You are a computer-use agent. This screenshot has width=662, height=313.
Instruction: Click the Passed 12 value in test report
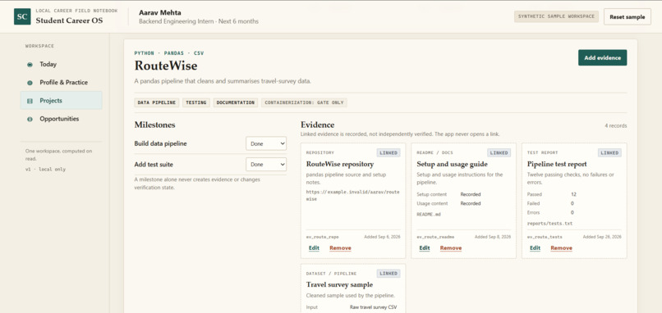coord(573,195)
